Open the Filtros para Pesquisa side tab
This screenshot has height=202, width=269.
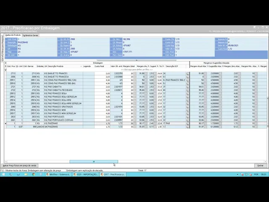point(3,48)
